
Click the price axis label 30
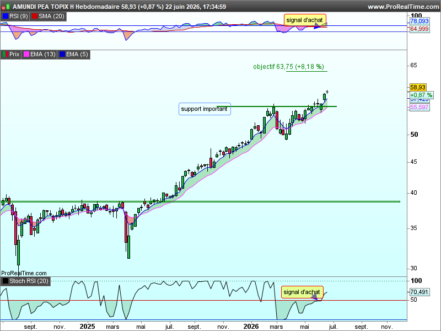(x=413, y=268)
